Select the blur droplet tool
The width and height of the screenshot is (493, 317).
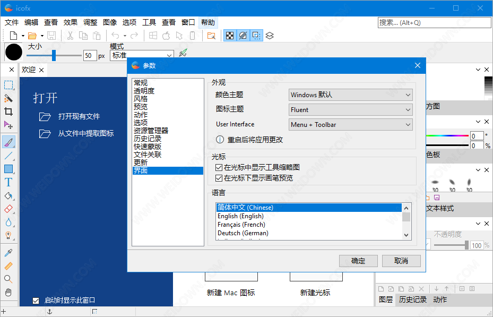(x=8, y=222)
